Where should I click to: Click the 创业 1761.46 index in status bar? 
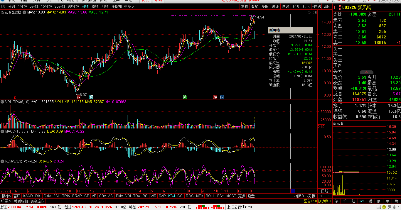point(75,207)
